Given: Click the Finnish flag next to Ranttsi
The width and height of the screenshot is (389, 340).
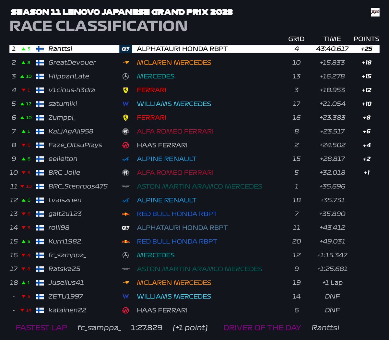Looking at the screenshot, I should point(40,49).
